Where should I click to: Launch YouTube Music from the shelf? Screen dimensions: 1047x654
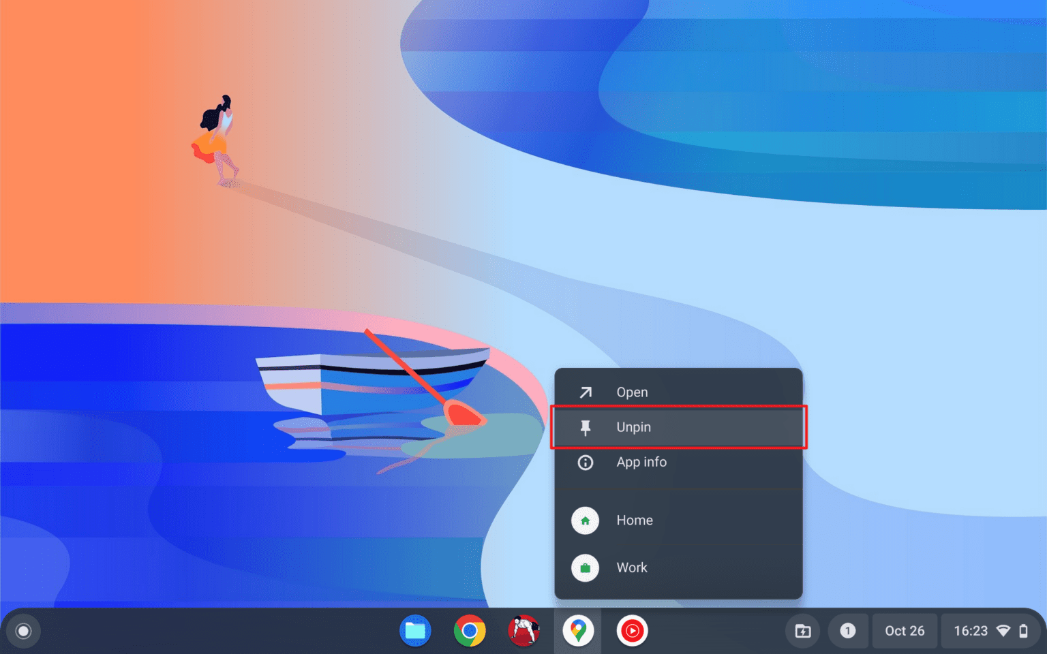pyautogui.click(x=632, y=631)
